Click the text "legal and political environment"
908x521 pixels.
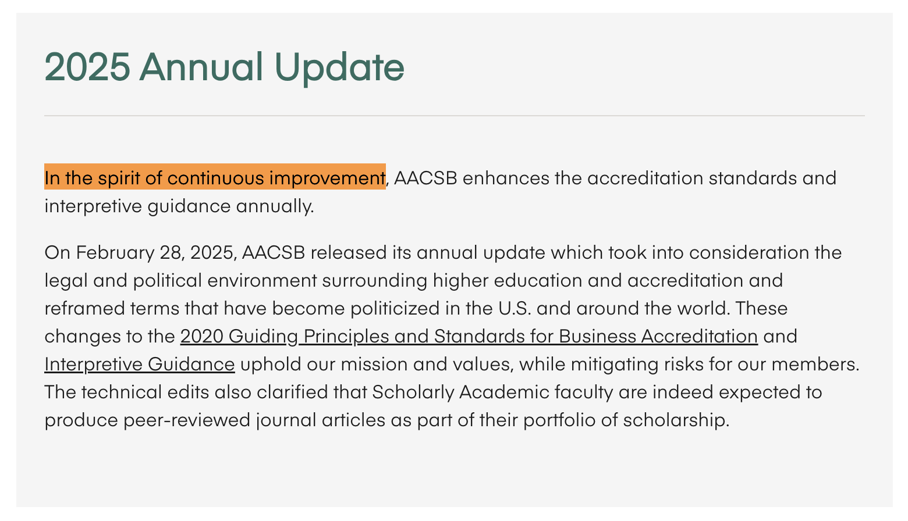coord(180,281)
